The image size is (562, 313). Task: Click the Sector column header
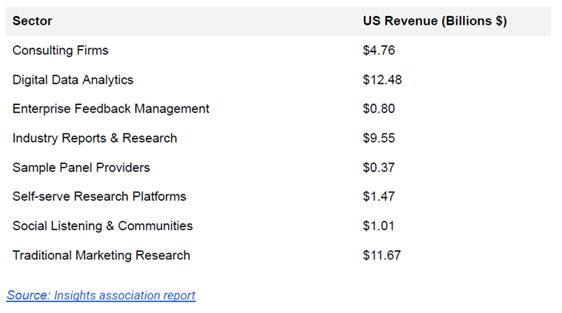click(32, 21)
